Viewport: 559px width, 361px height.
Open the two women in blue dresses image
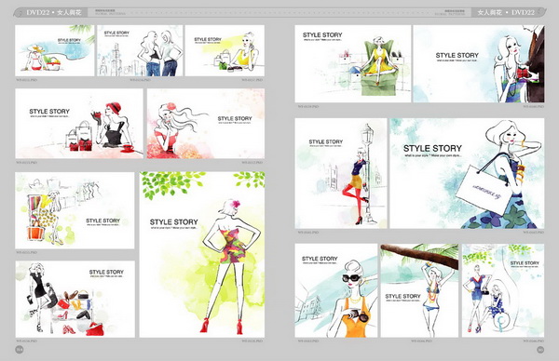click(503, 290)
